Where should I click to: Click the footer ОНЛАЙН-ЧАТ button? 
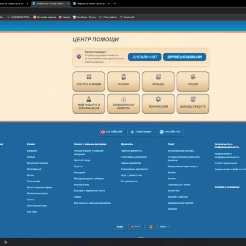pos(170,132)
